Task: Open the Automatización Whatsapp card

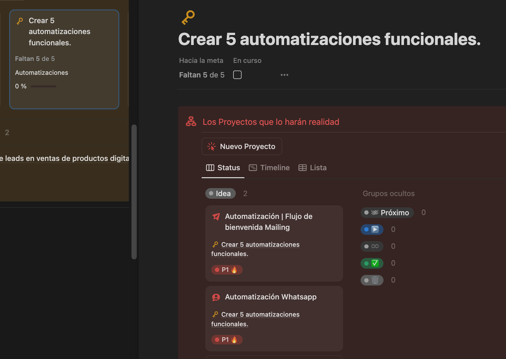Action: [274, 319]
